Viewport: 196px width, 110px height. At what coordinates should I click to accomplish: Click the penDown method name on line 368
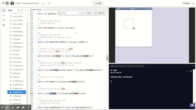coord(52,93)
